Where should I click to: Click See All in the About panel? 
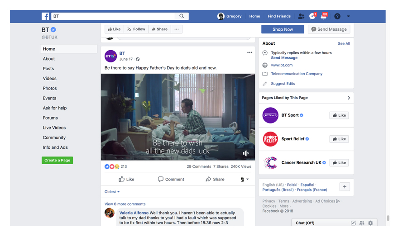[344, 43]
